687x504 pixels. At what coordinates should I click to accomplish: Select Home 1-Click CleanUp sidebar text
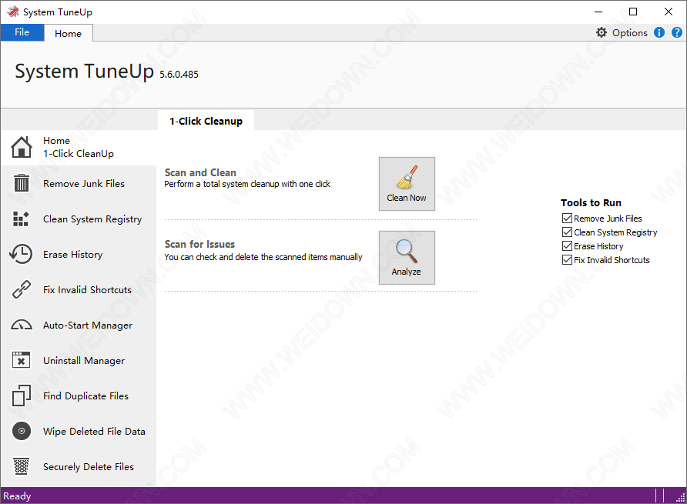pyautogui.click(x=79, y=147)
